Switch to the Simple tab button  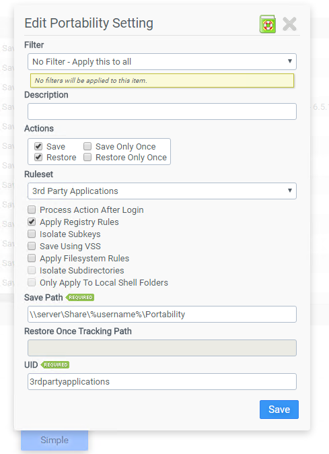click(x=54, y=440)
